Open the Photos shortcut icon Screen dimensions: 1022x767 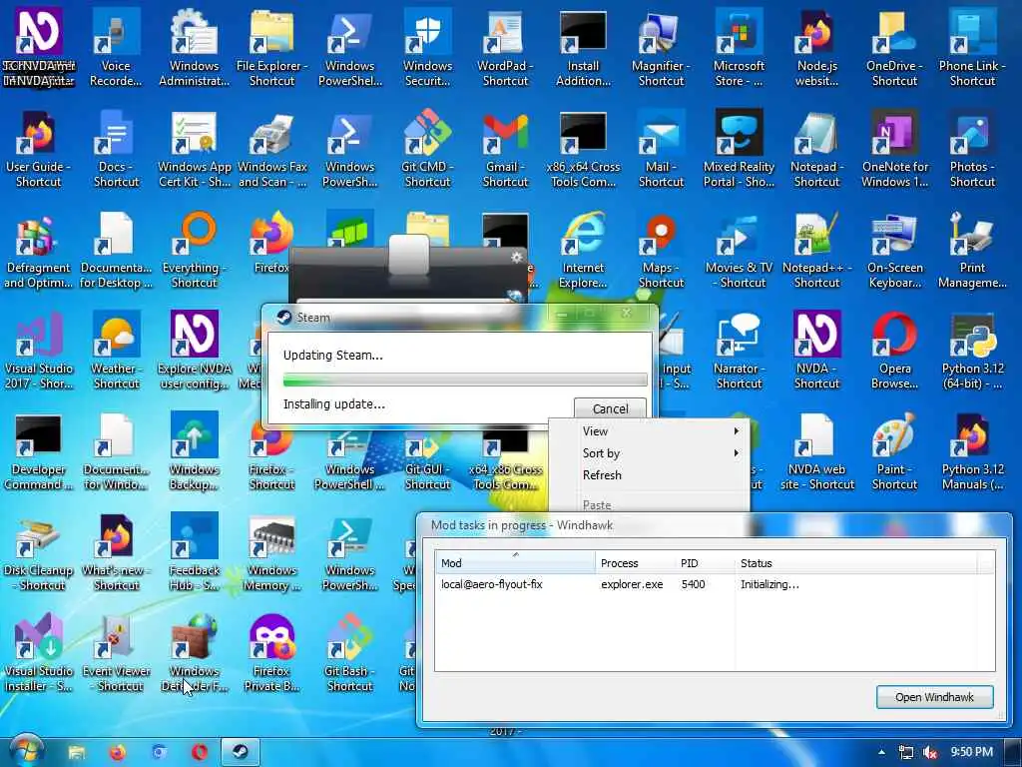[x=972, y=148]
